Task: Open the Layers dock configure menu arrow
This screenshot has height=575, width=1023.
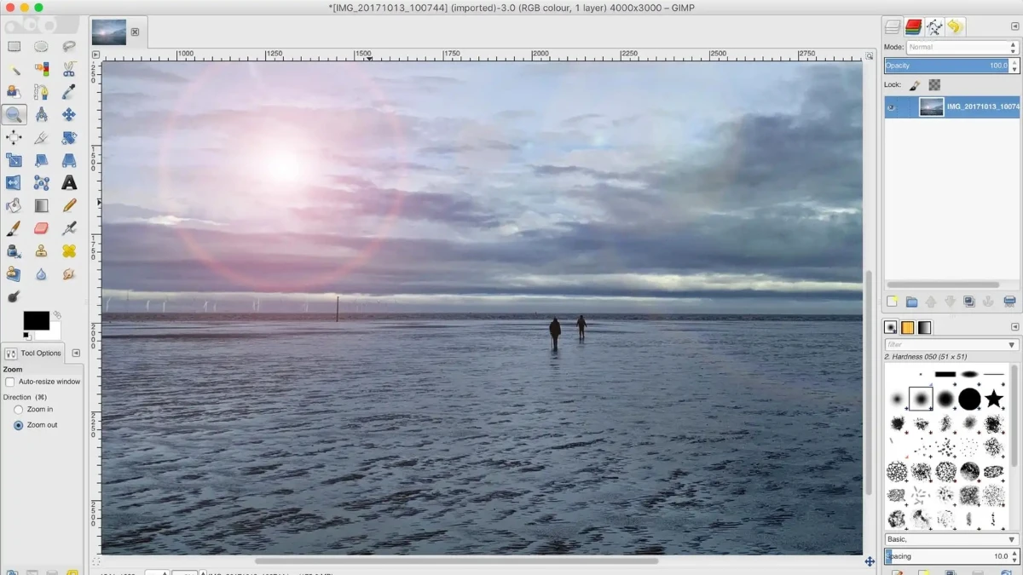Action: pos(1014,26)
